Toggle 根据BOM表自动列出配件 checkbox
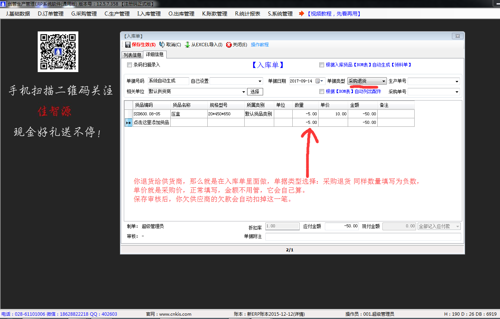 (x=322, y=91)
